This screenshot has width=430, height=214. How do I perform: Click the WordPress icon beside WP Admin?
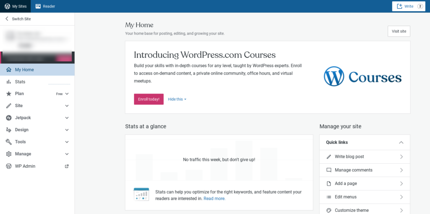pos(9,166)
